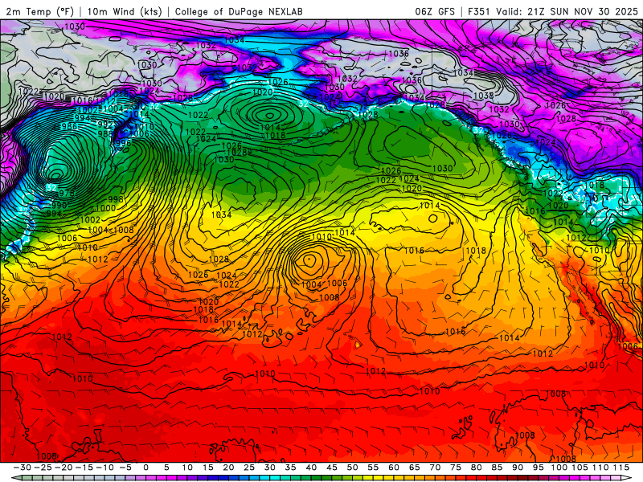
Task: Click the -5 value on the temperature scale
Action: click(x=125, y=468)
